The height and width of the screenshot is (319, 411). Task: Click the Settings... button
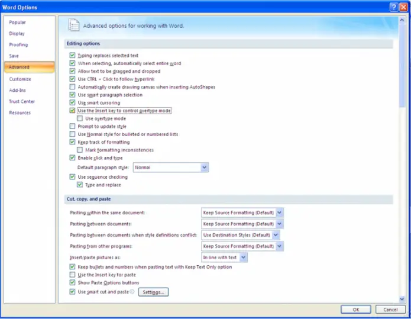[153, 292]
